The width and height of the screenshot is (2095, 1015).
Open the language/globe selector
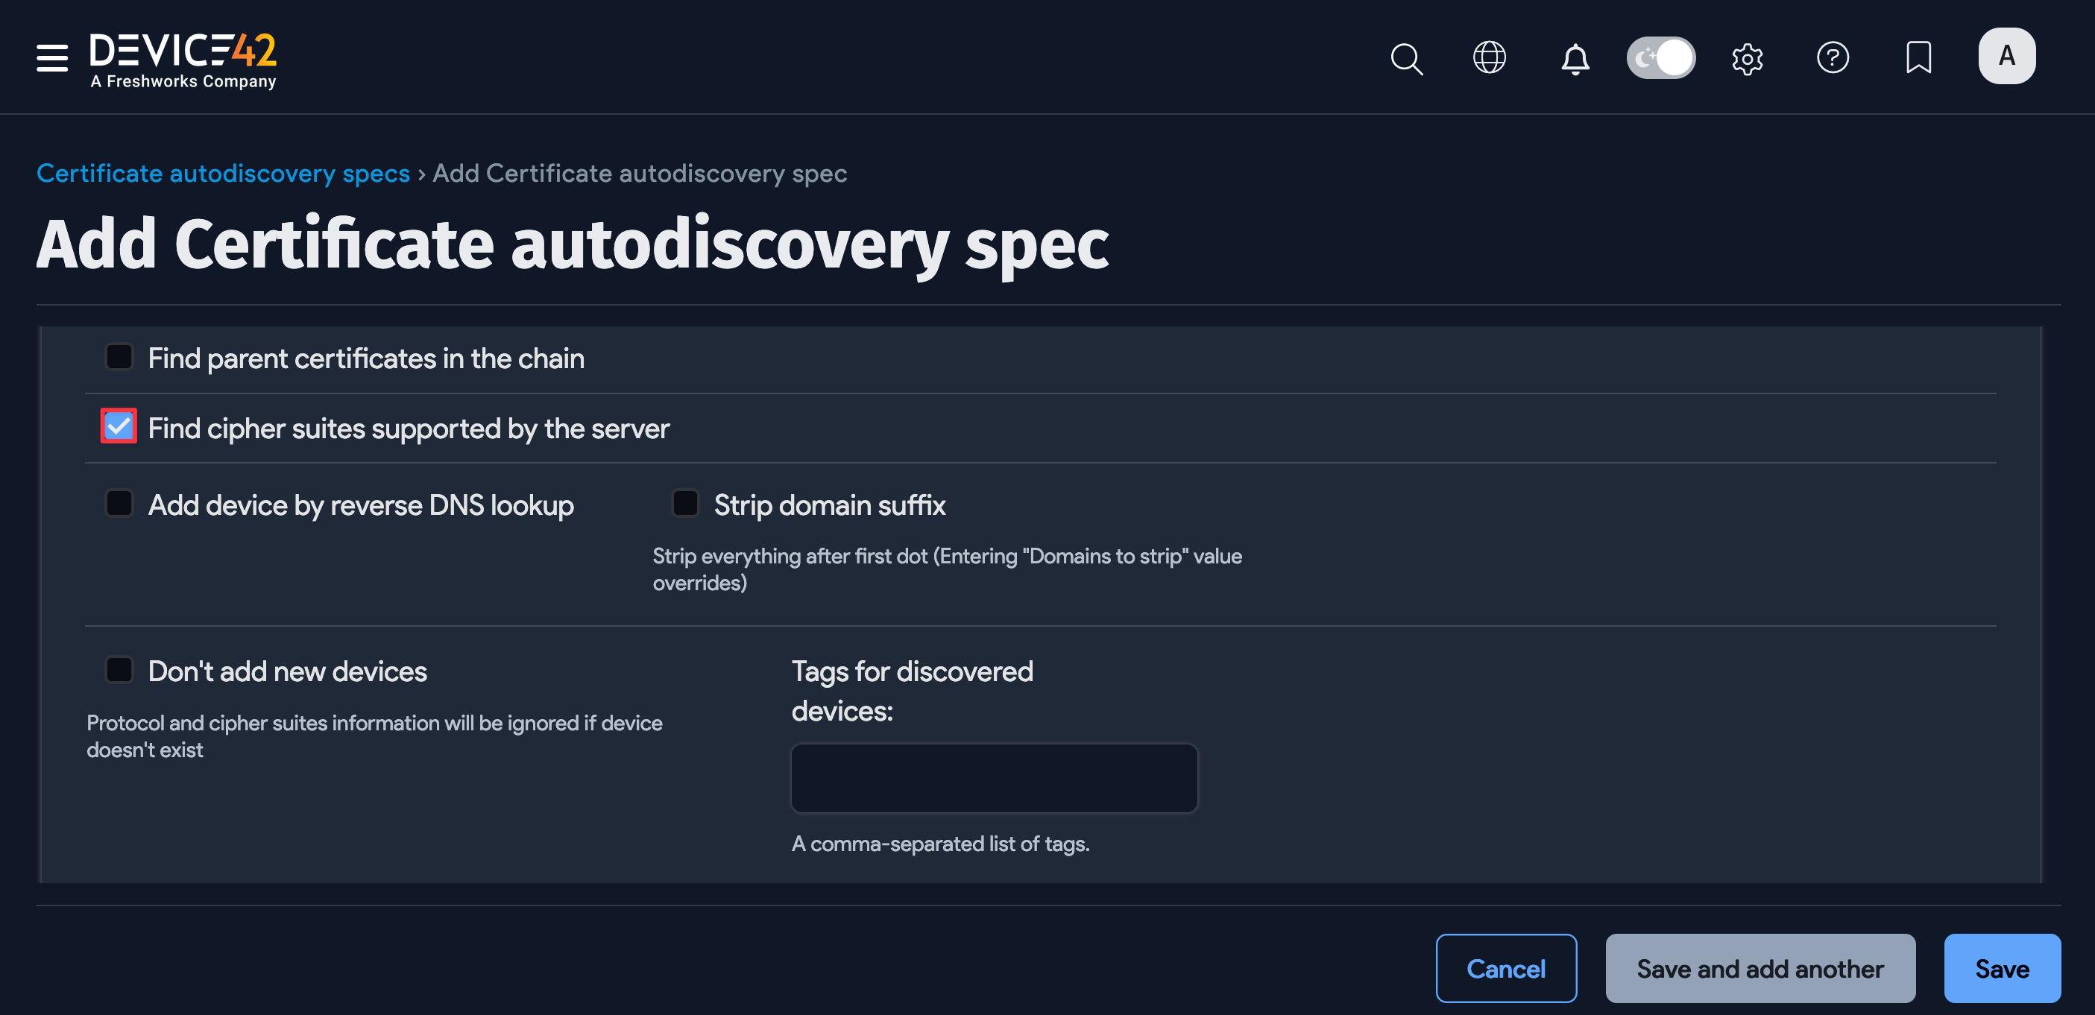click(1489, 57)
